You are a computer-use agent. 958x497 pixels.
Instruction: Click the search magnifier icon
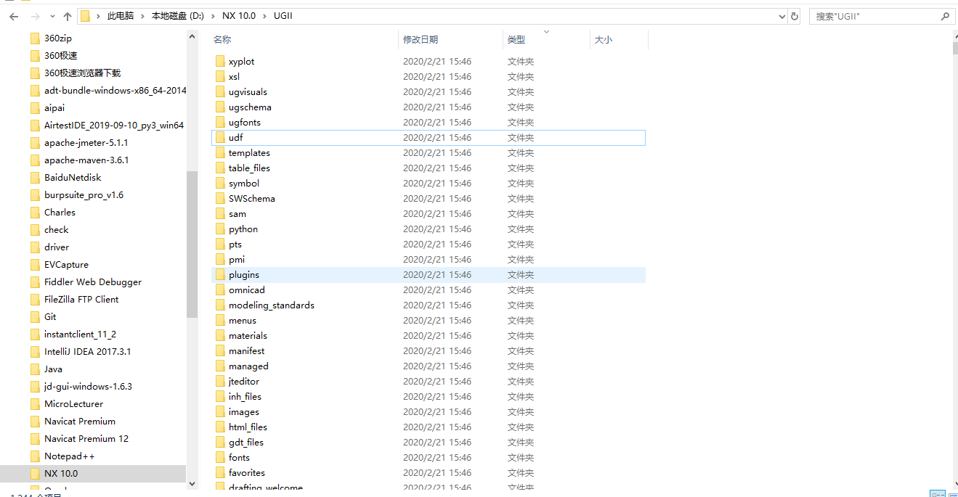click(x=945, y=16)
